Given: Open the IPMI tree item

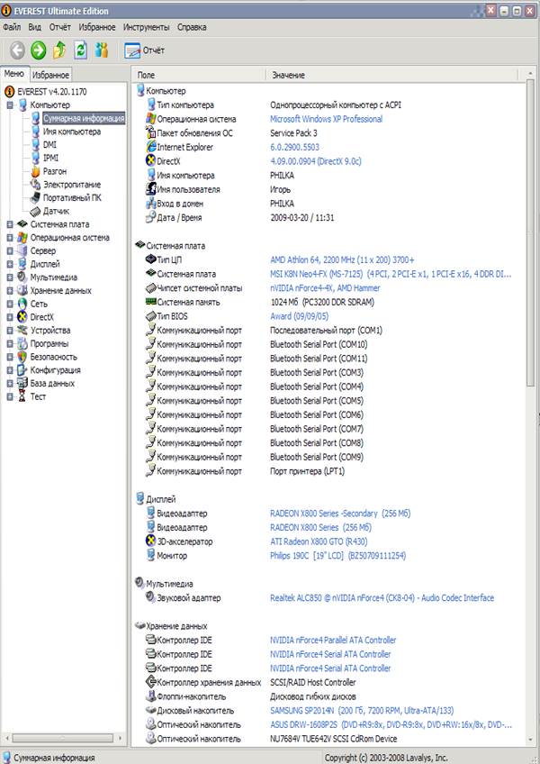Looking at the screenshot, I should click(50, 158).
